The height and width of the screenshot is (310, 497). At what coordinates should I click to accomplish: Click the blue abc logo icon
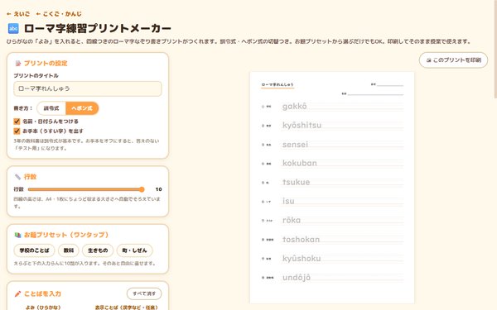(13, 28)
